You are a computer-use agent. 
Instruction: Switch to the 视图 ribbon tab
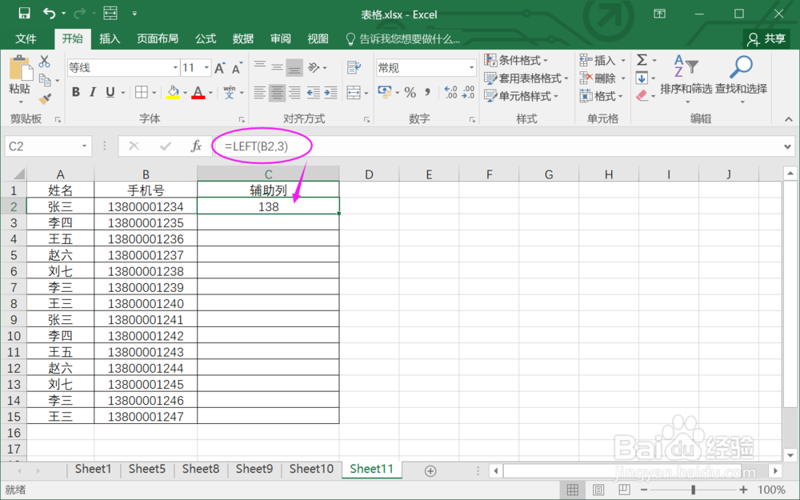click(318, 38)
